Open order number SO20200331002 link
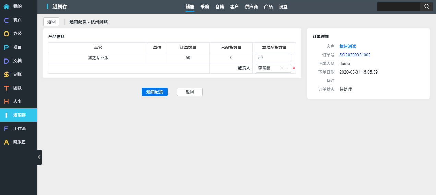The width and height of the screenshot is (436, 195). point(355,55)
